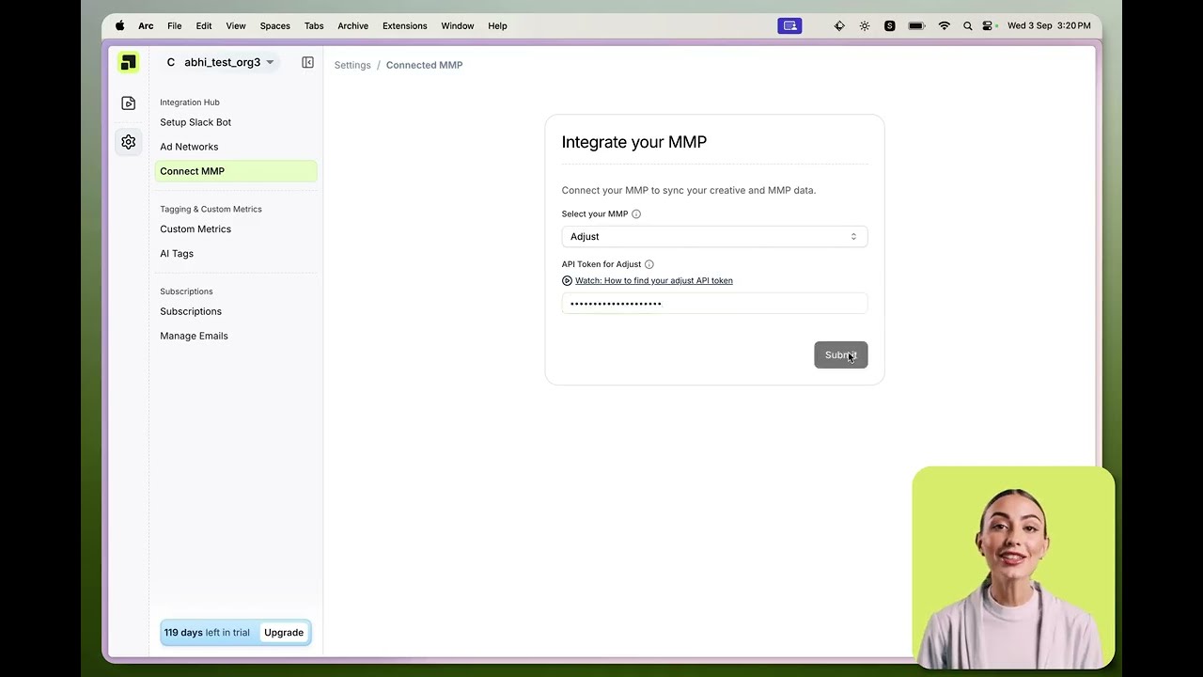Click 119 days left in trial text

point(207,633)
